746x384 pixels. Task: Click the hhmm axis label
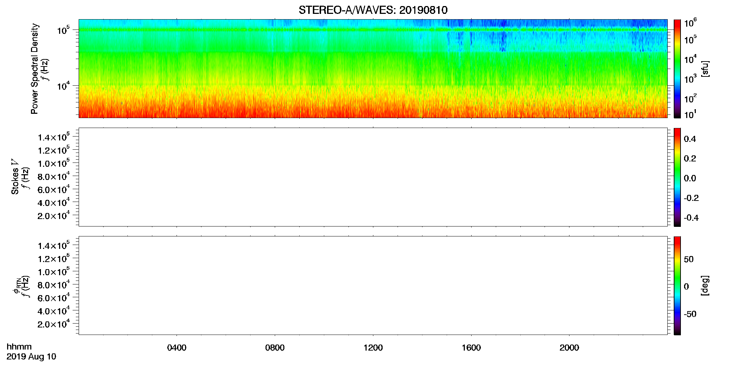(x=19, y=347)
